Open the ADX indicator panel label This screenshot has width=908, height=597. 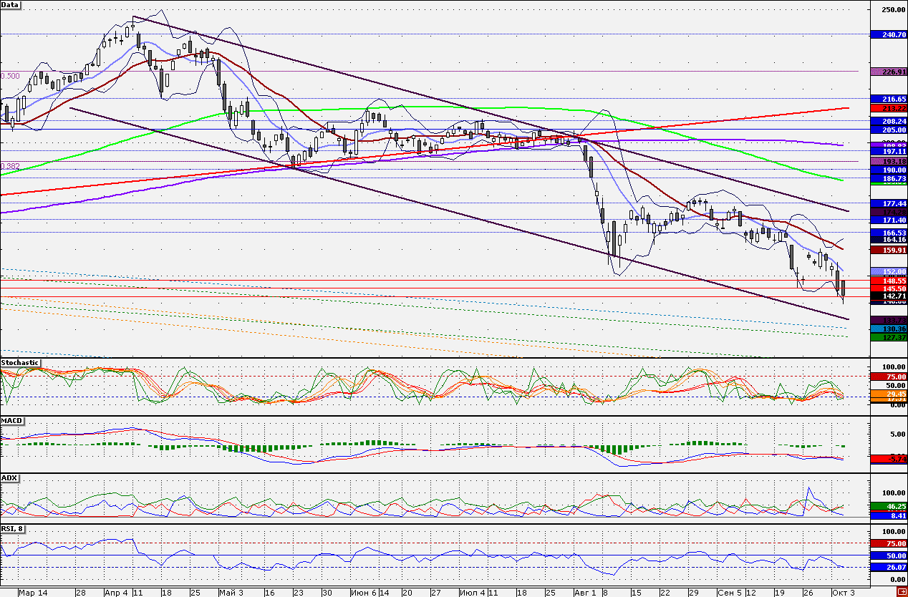[9, 477]
